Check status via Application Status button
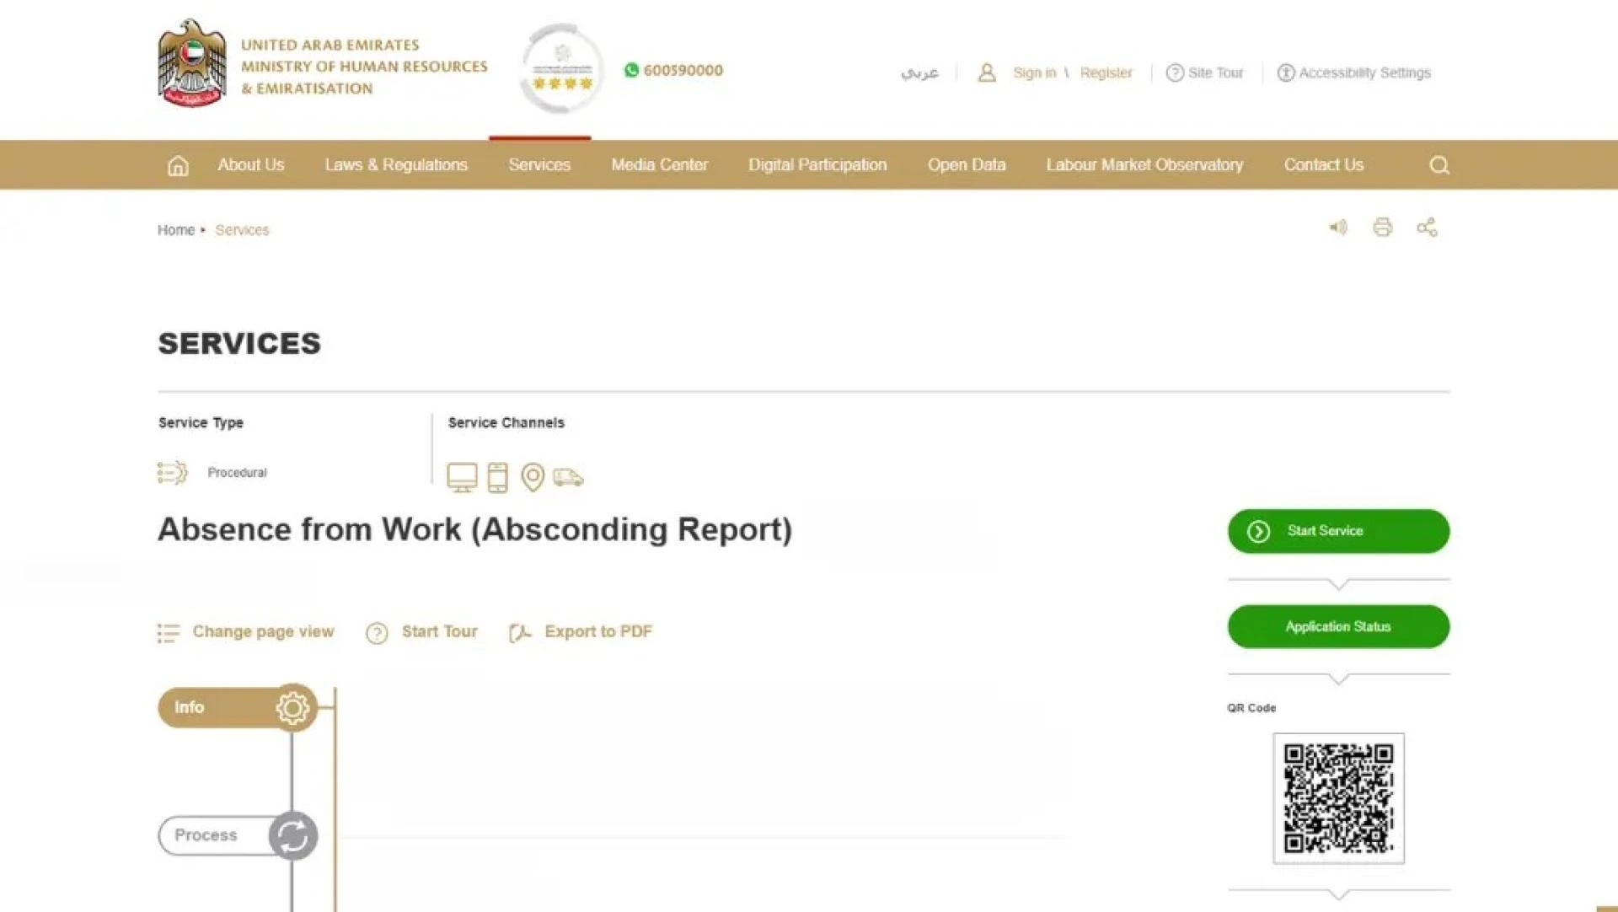1618x912 pixels. pos(1337,626)
